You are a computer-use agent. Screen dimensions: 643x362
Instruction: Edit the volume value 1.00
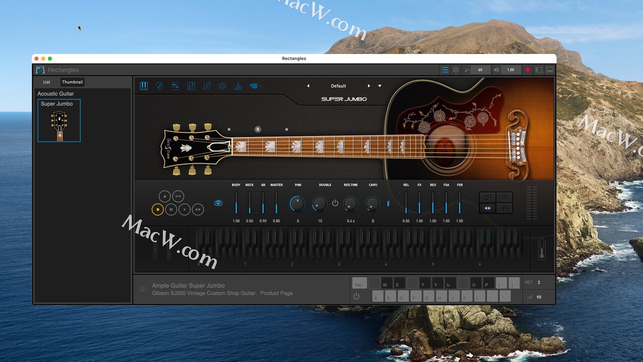511,70
